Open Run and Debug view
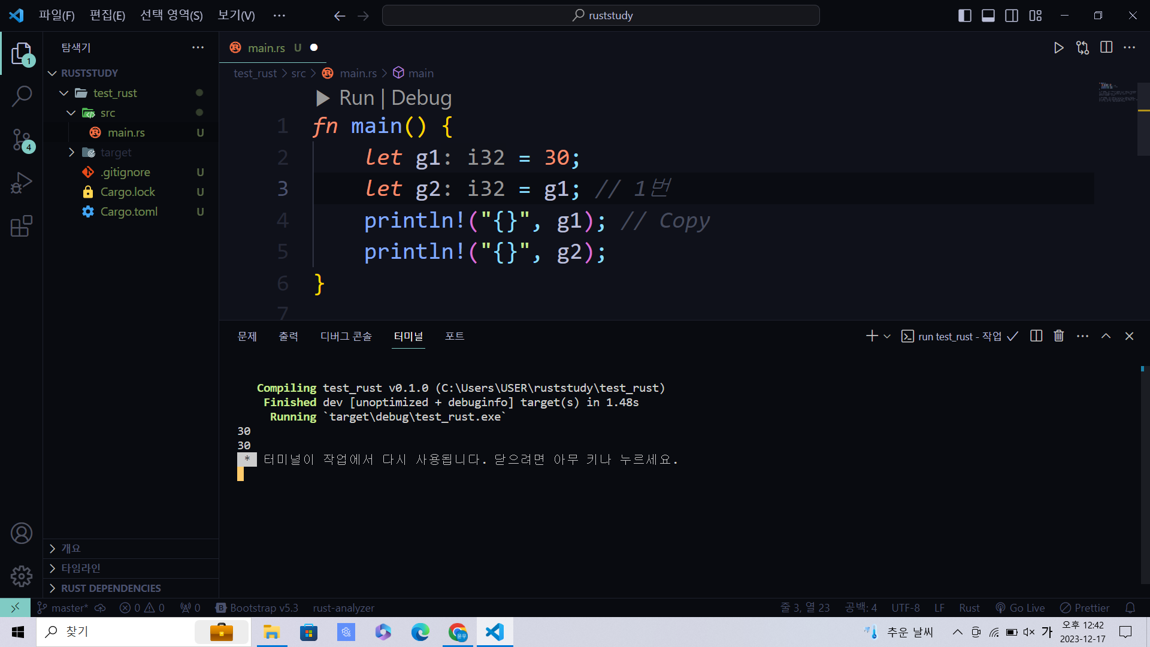This screenshot has height=647, width=1150. pyautogui.click(x=22, y=183)
